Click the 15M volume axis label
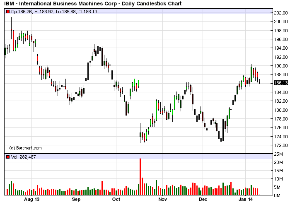This screenshot has height=212, width=290. 278,171
